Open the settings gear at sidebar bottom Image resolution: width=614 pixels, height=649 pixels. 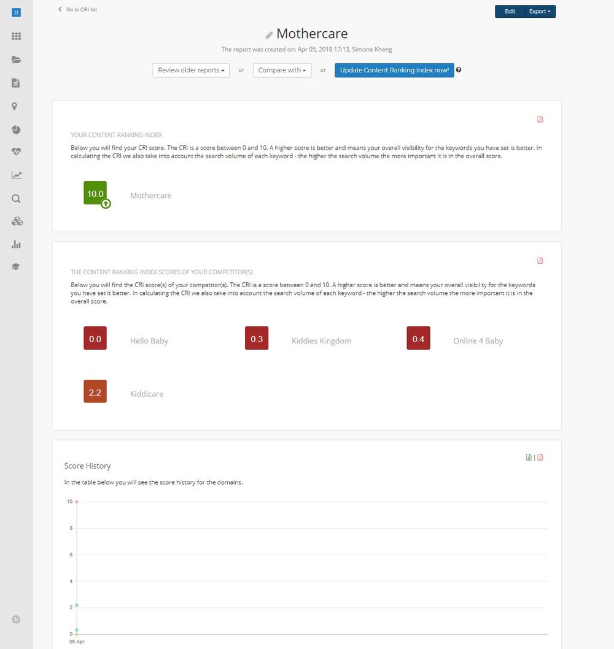pyautogui.click(x=16, y=619)
